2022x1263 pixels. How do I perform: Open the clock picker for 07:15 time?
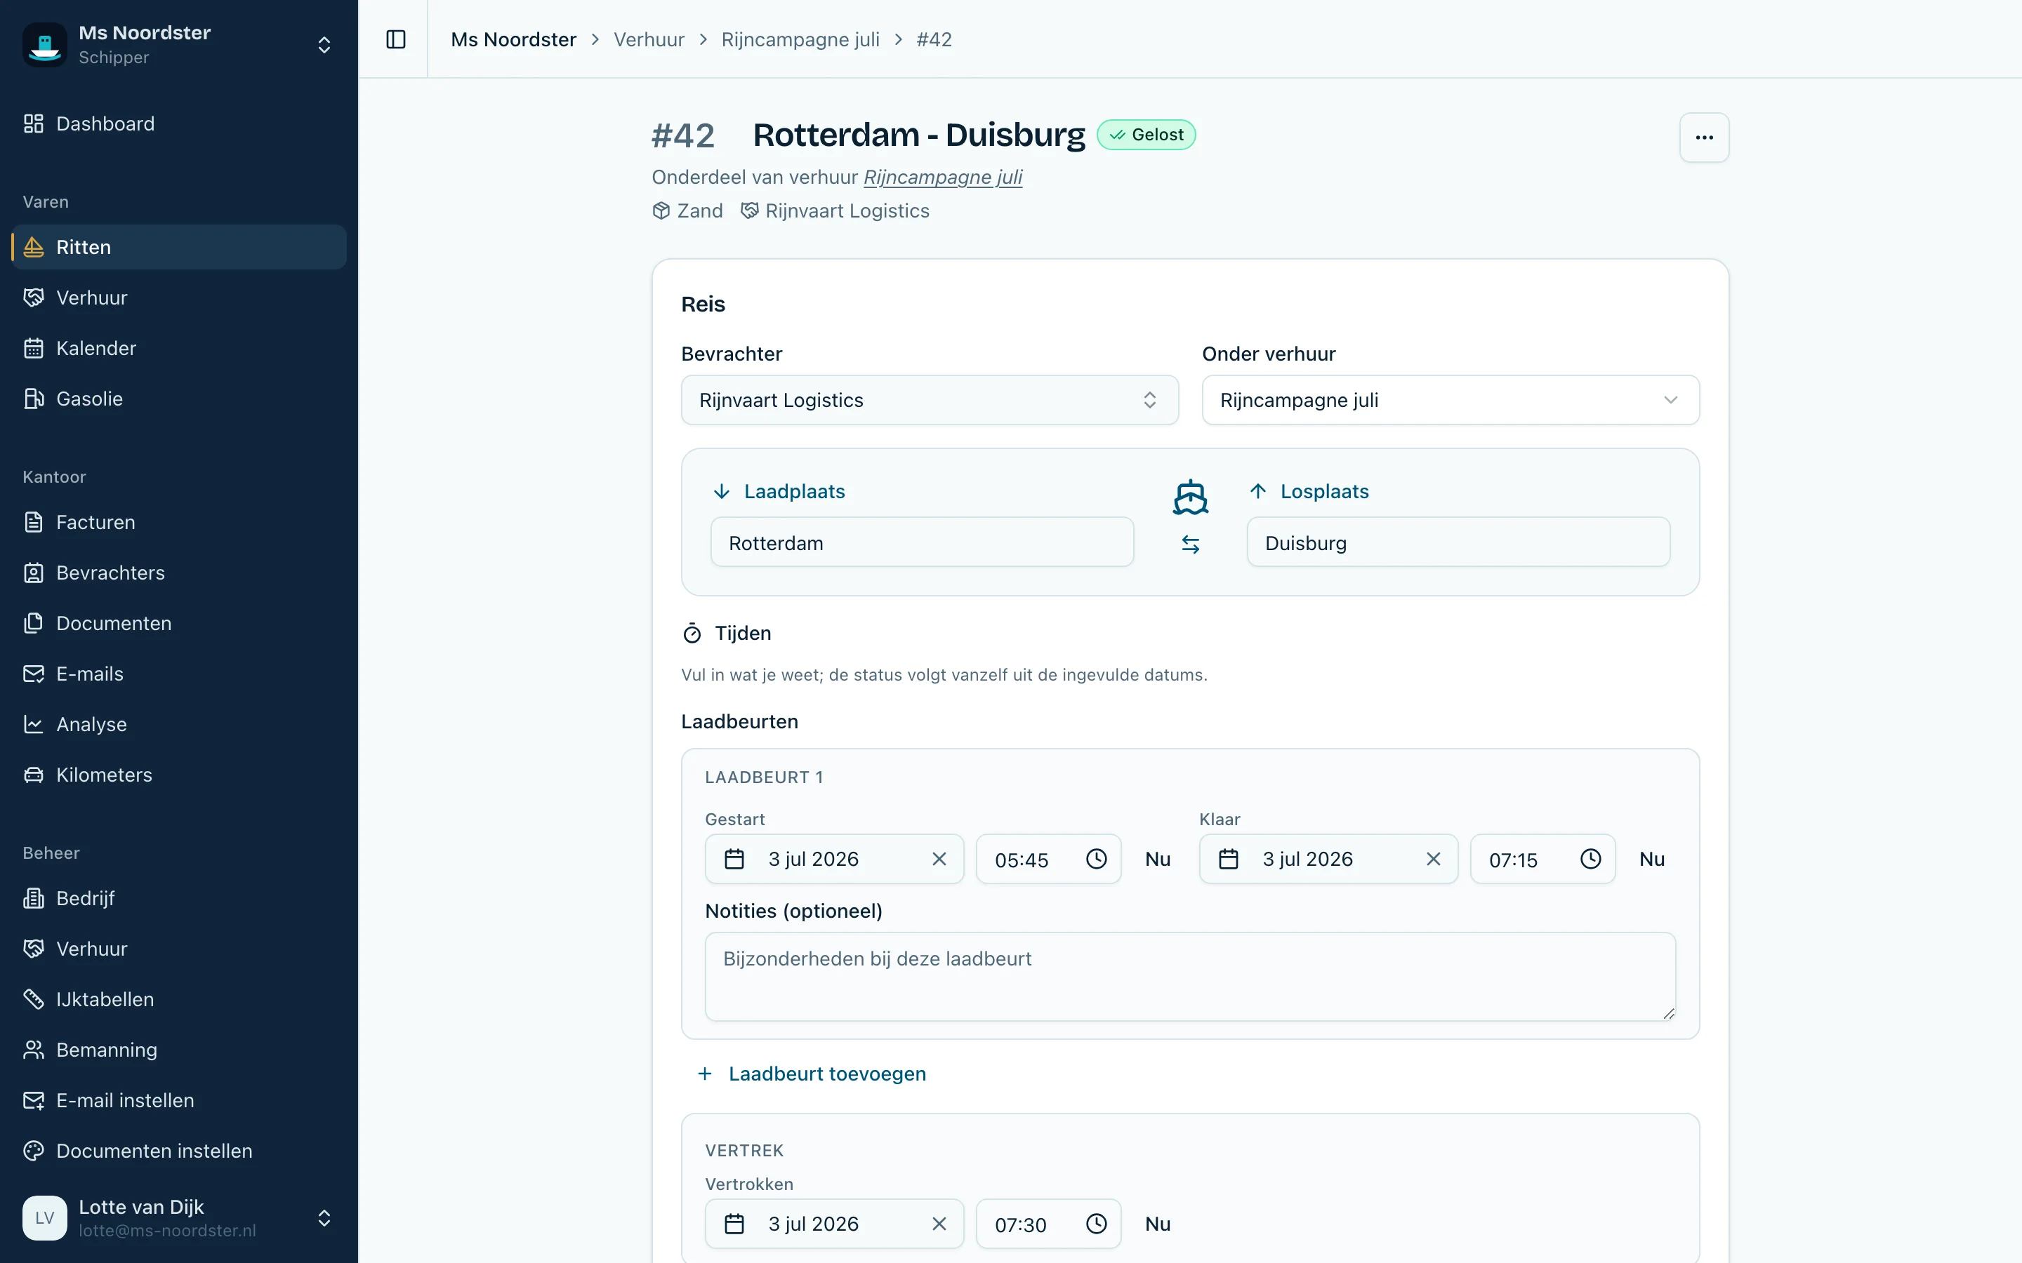pyautogui.click(x=1591, y=859)
